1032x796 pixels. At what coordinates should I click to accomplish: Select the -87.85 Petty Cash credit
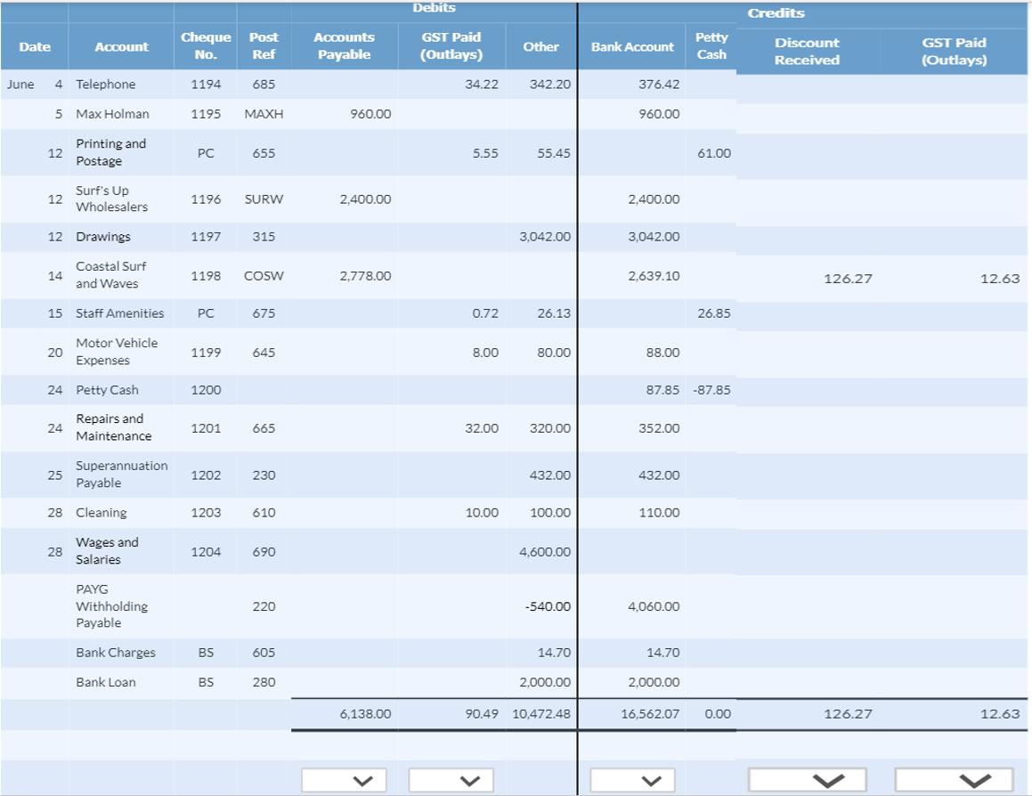712,389
